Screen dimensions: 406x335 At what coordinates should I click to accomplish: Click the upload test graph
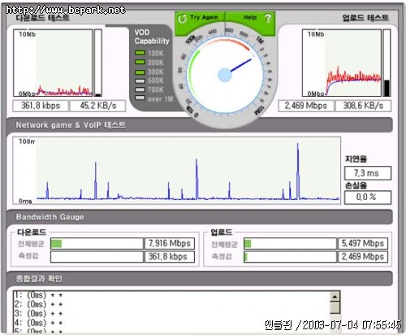coord(342,63)
